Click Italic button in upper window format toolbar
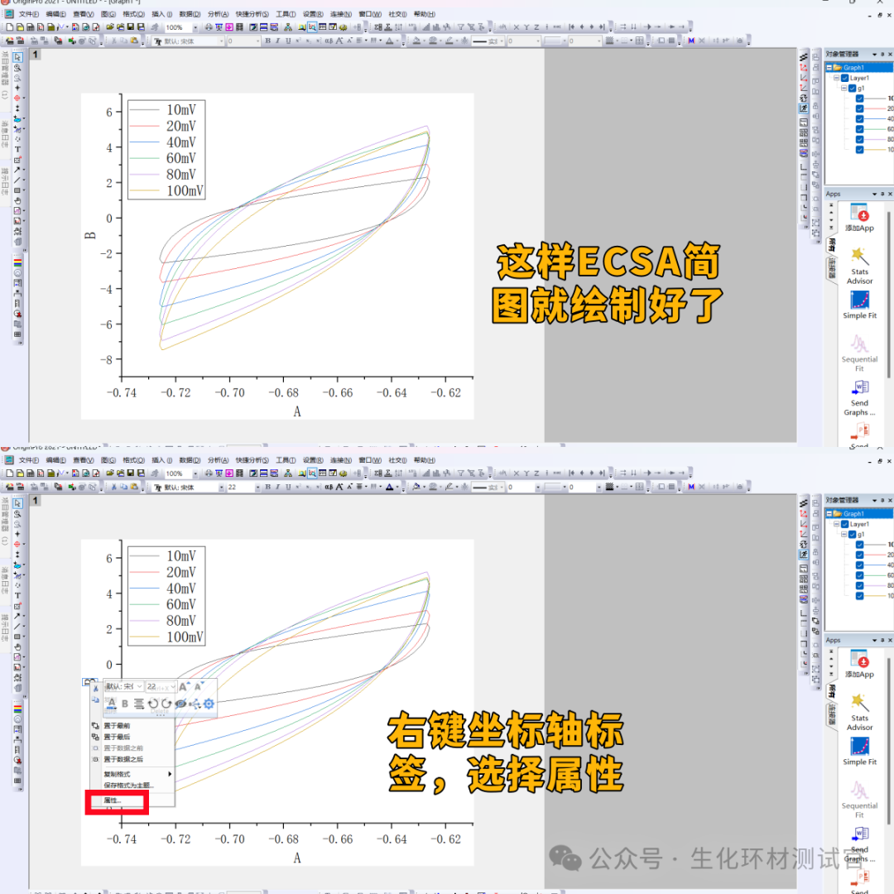 (x=277, y=41)
